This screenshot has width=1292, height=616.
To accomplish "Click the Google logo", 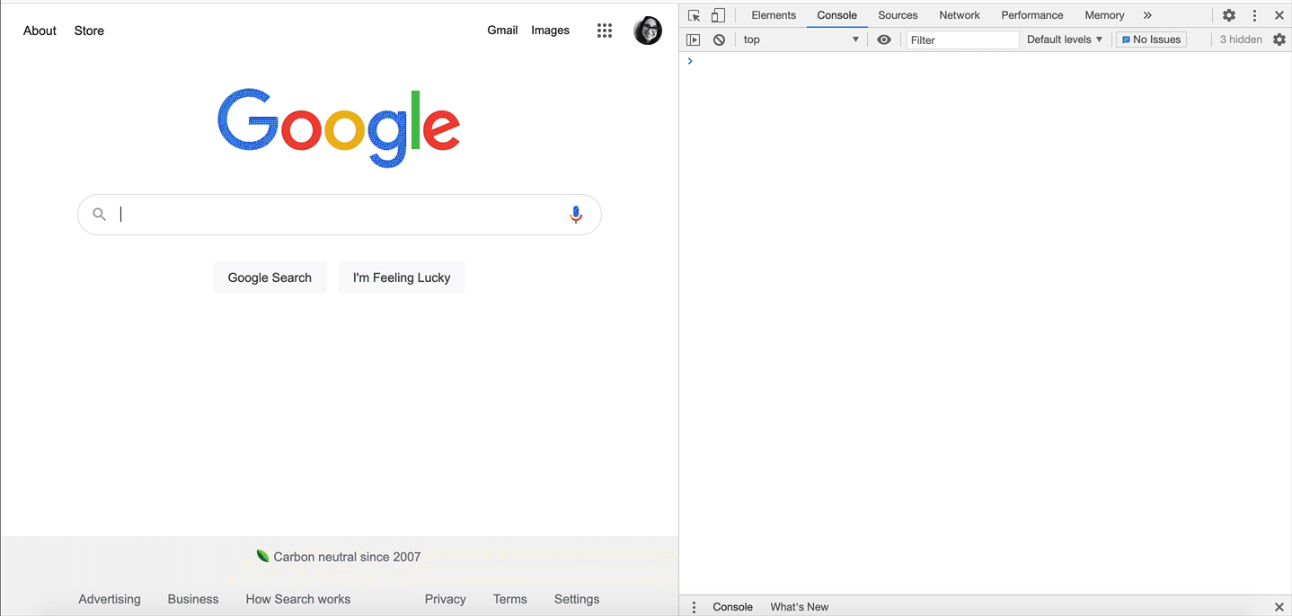I will (339, 128).
